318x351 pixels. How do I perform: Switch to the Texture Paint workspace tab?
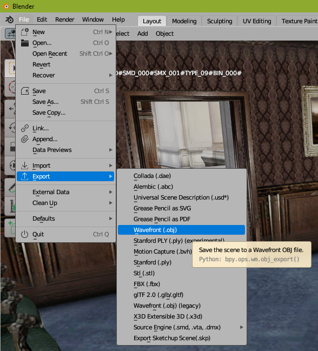[297, 21]
